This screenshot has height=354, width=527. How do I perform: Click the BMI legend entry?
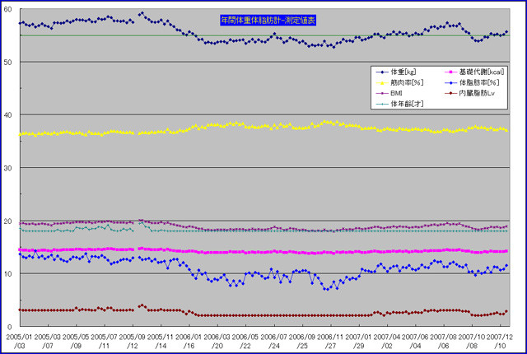point(389,93)
